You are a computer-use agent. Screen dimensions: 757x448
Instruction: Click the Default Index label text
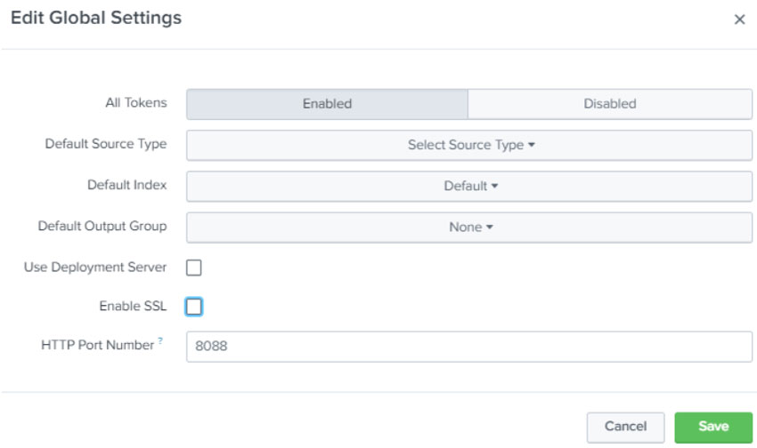(126, 185)
